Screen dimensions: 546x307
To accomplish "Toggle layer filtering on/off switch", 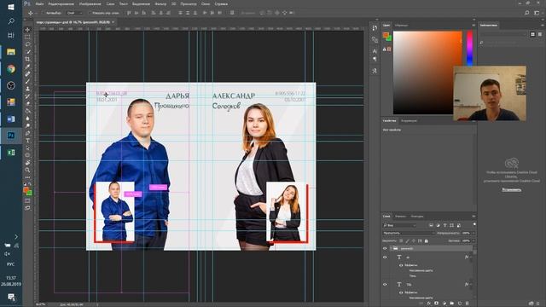I will pyautogui.click(x=474, y=224).
